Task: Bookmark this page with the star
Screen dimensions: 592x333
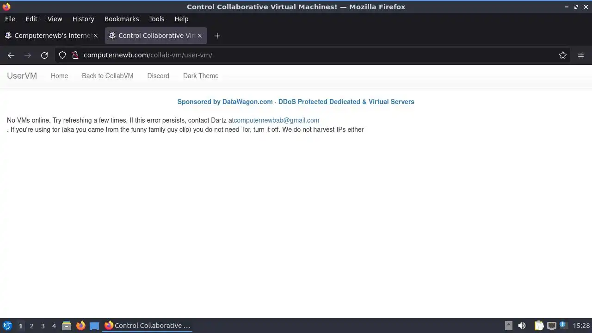Action: (563, 55)
